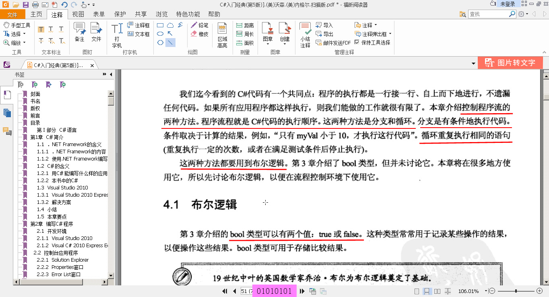Select the Textbox (文本框) tool

(138, 34)
